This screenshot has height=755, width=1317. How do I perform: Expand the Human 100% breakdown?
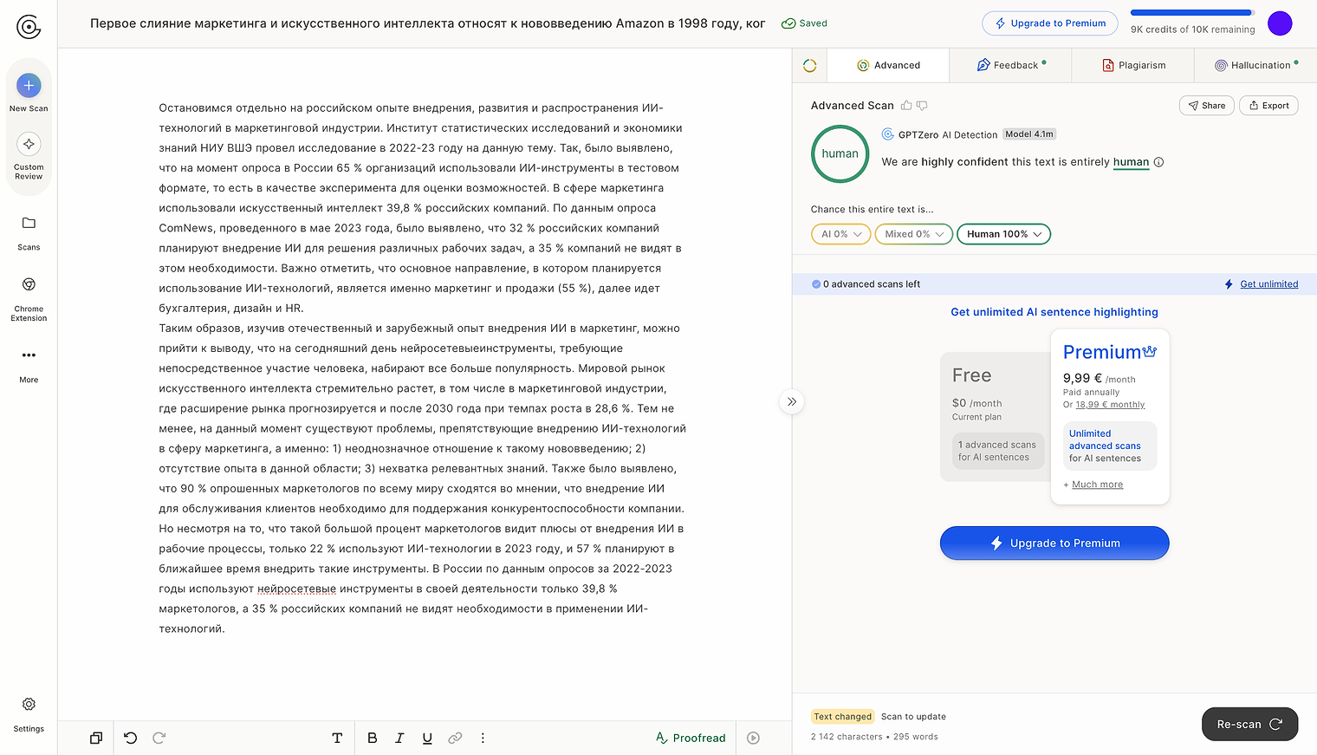click(x=1004, y=234)
